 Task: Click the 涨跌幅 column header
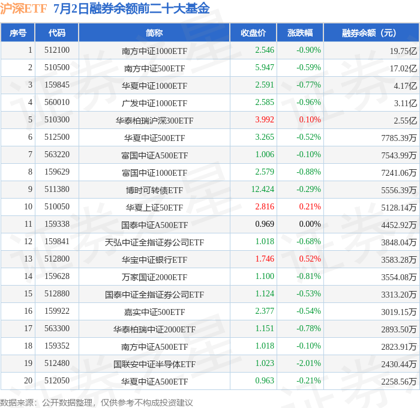[x=300, y=32]
